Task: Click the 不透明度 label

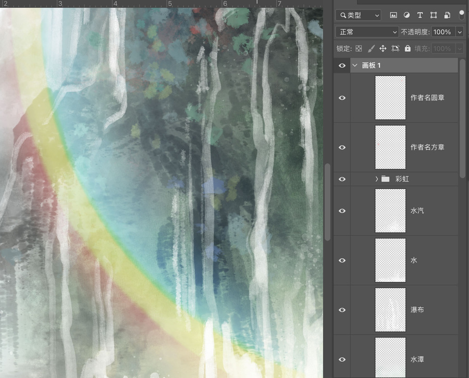Action: 415,32
